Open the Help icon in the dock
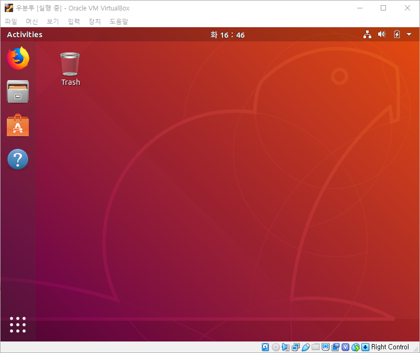 tap(18, 159)
